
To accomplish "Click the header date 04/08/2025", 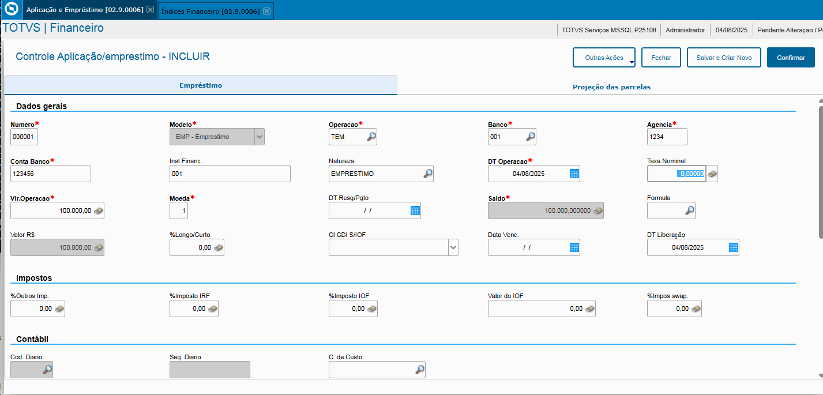I will (x=731, y=30).
